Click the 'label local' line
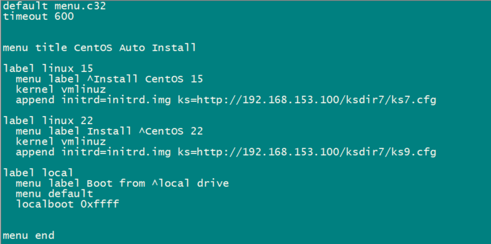This screenshot has width=491, height=244. (38, 173)
